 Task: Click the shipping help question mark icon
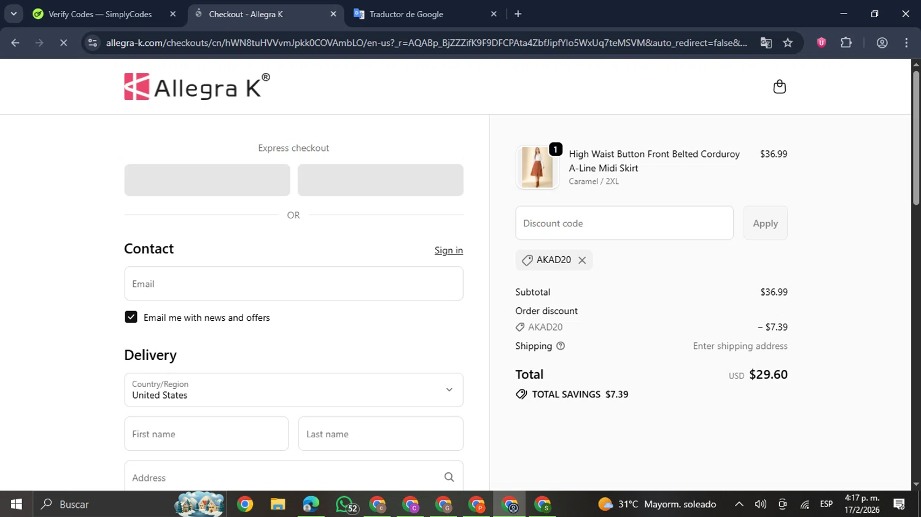pos(560,346)
